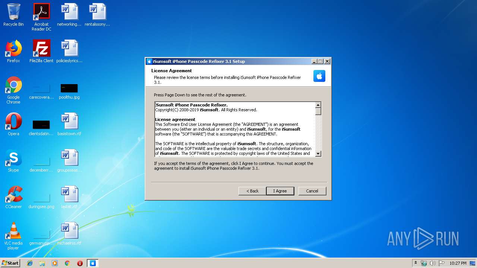The width and height of the screenshot is (477, 268).
Task: Open the networking Word document icon
Action: [69, 15]
